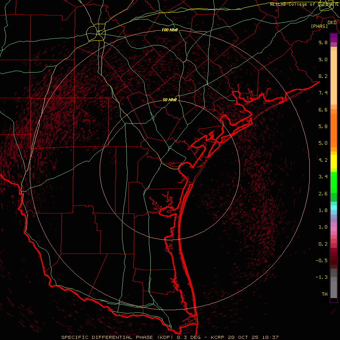Click the 8.2 scale value
Screen dimensions: 340x340
click(x=323, y=76)
